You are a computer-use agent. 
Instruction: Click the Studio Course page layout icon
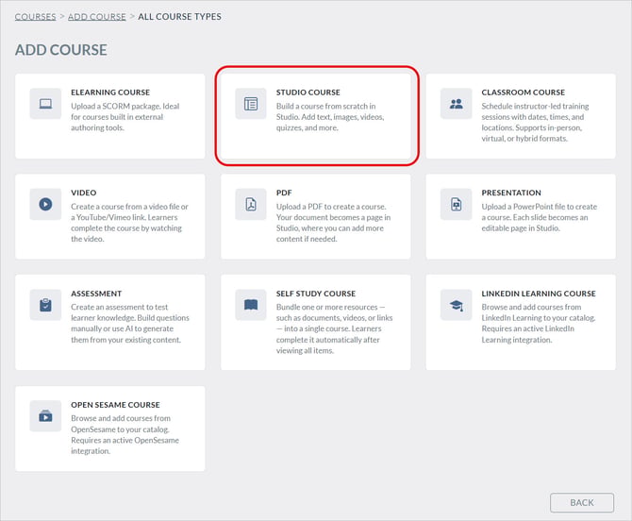(251, 104)
